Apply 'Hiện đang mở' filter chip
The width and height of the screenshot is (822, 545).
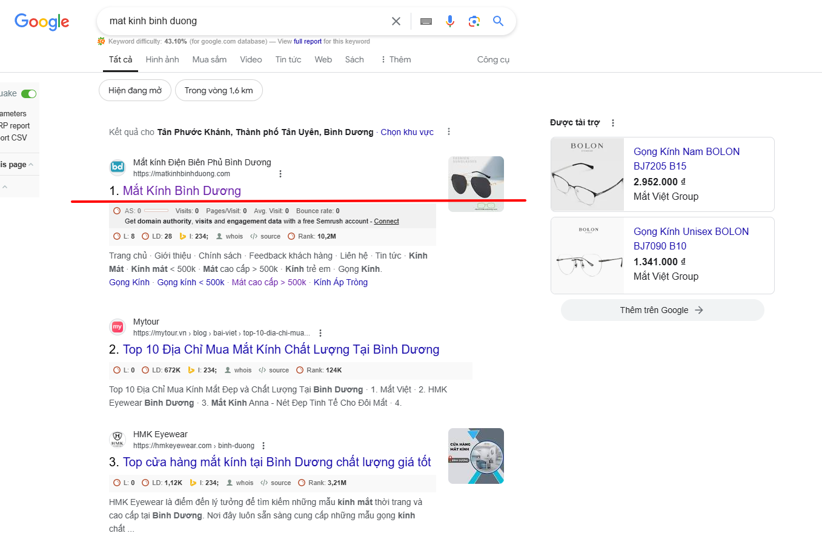(x=135, y=90)
